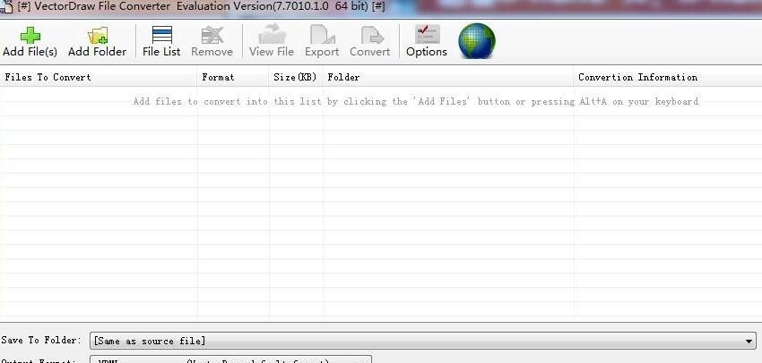This screenshot has width=762, height=363.
Task: Sort by Files To Convert column header
Action: coord(99,77)
